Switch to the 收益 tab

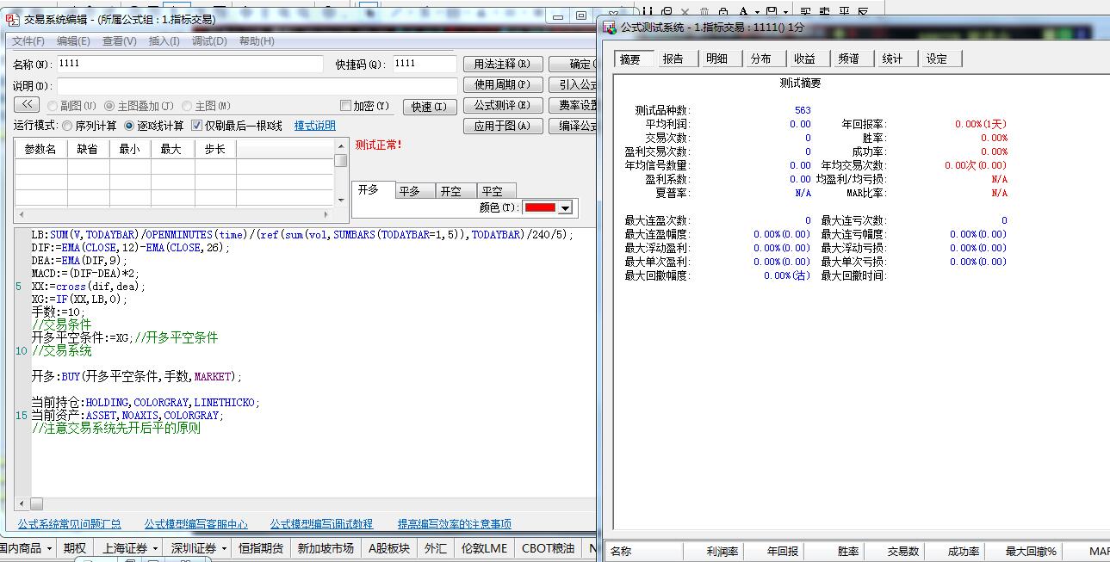(804, 59)
